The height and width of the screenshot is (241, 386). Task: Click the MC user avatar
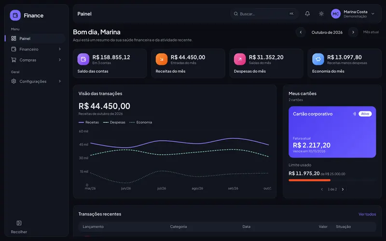[335, 14]
